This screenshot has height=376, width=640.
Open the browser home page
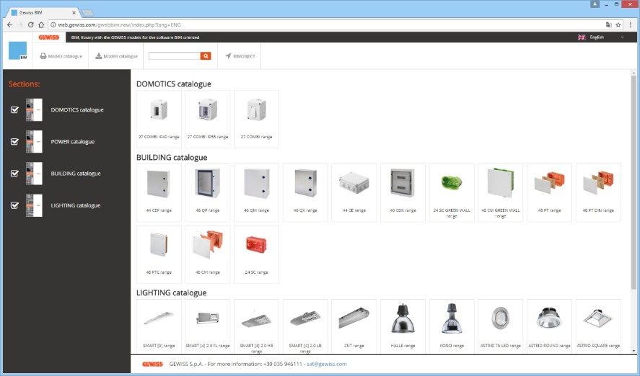41,24
